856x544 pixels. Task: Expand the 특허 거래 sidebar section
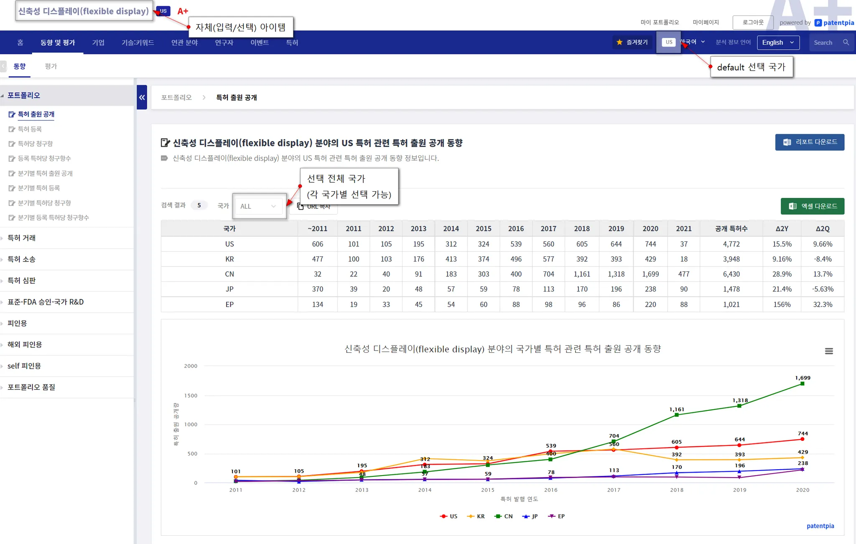[x=22, y=238]
